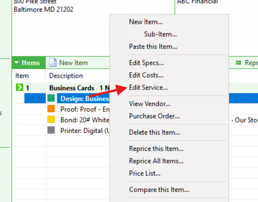Select Paste this Item... menu entry
The image size is (258, 202).
153,46
